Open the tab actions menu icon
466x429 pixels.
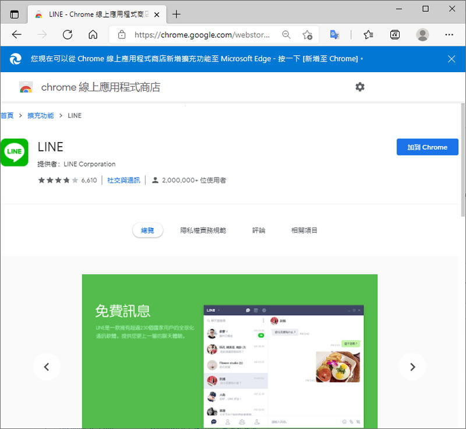[14, 14]
